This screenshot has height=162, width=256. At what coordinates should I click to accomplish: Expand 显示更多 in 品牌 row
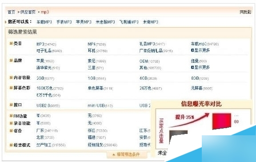pos(200,67)
